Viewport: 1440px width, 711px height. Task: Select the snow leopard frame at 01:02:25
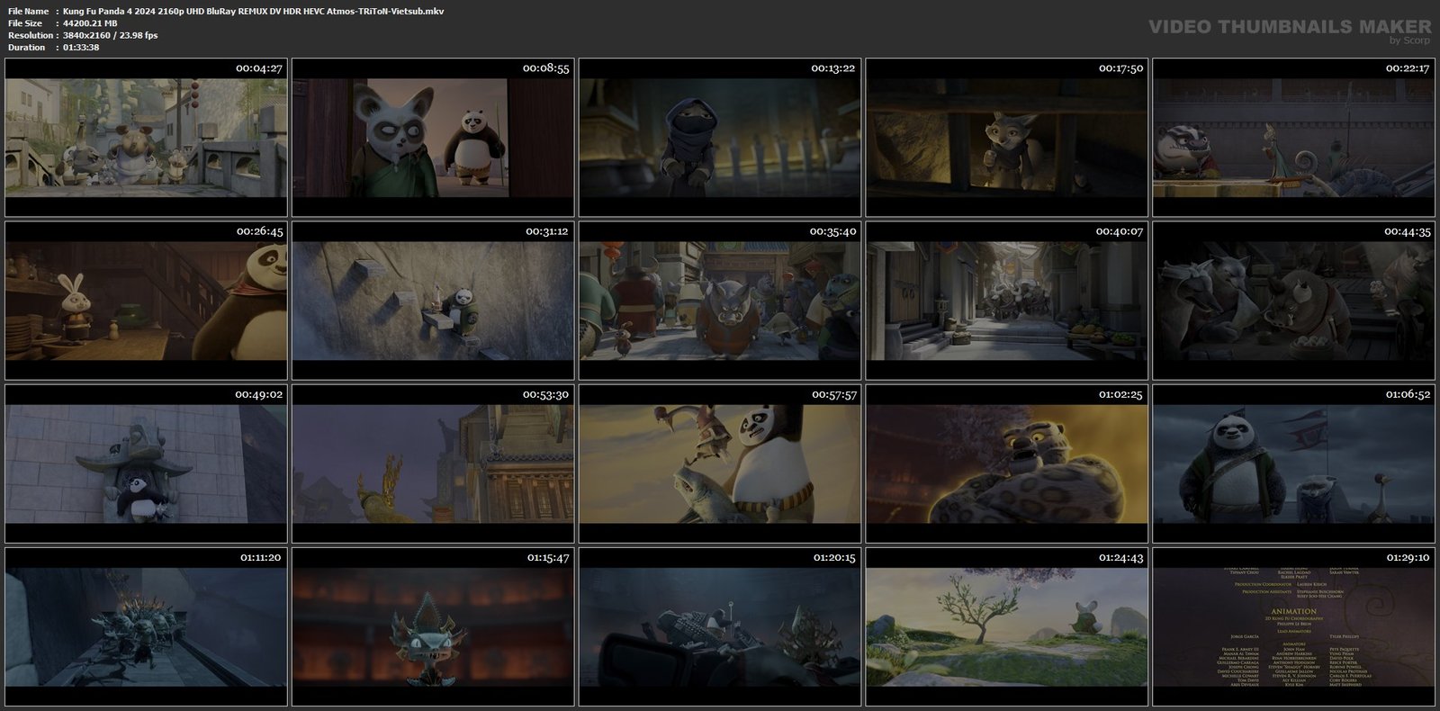click(1007, 463)
